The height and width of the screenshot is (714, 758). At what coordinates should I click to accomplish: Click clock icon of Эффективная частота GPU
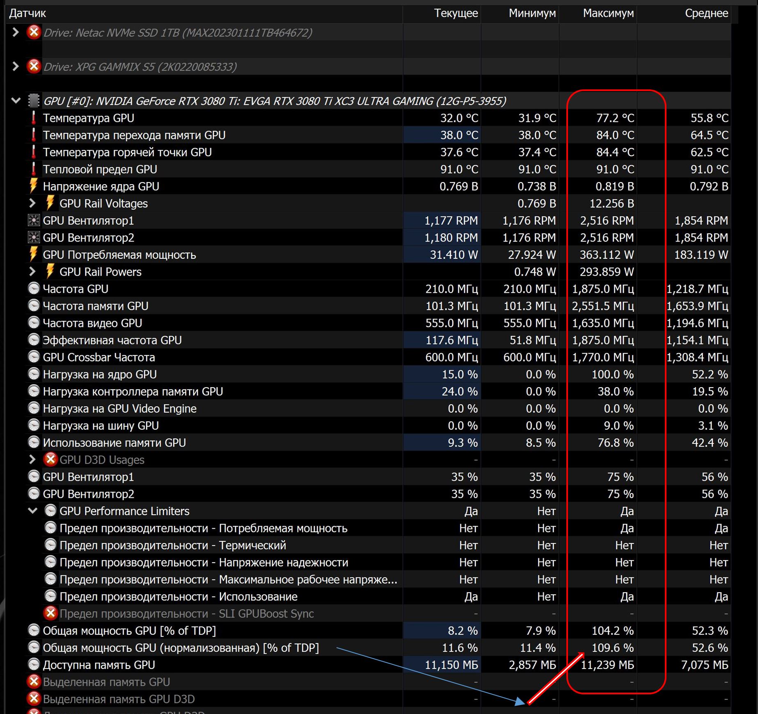34,340
